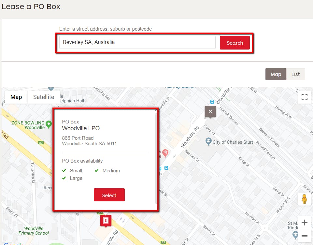Select the Woodville LPO PO Box
This screenshot has height=245, width=313.
(109, 195)
